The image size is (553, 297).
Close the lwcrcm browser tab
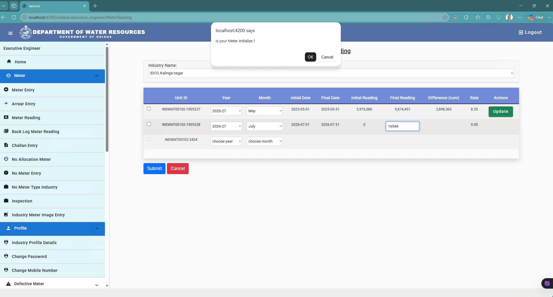click(x=85, y=6)
